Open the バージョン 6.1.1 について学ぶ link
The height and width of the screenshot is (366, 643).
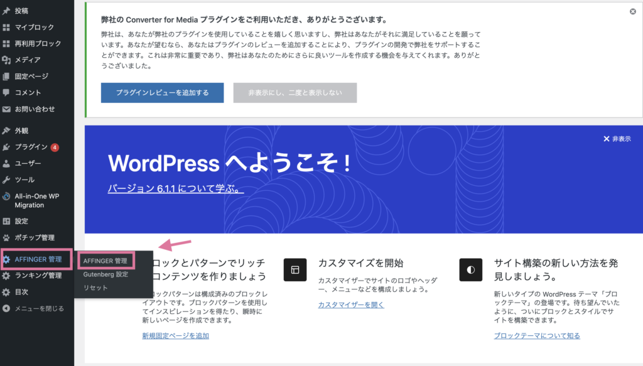coord(176,188)
